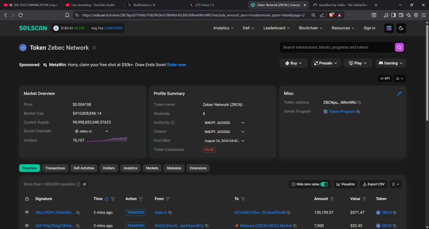Screen dimensions: 429x229
Task: Click Sign in
Action: pos(369,28)
